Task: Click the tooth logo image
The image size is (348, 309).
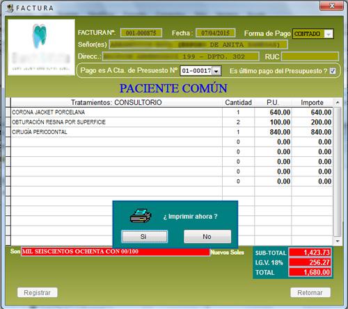Action: (40, 36)
